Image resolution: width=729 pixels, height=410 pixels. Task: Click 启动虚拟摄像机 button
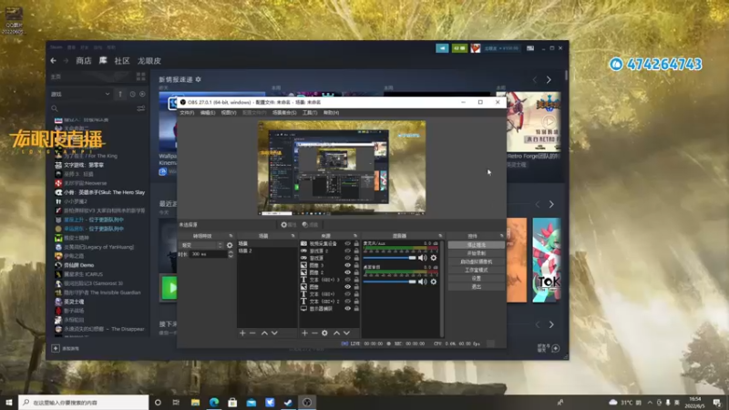pyautogui.click(x=476, y=261)
